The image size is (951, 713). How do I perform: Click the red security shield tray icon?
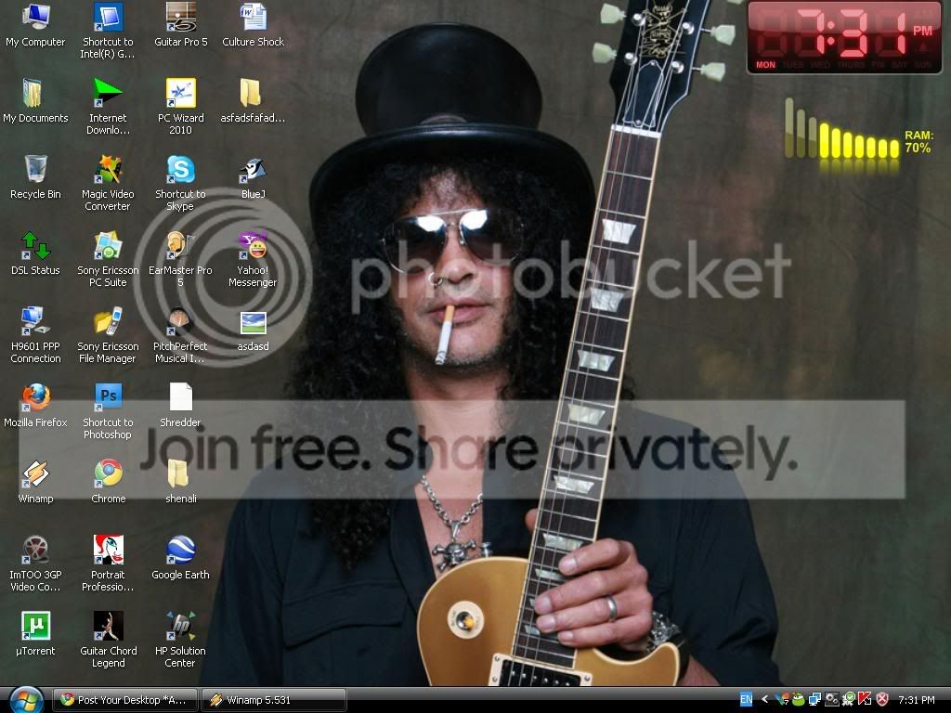click(x=882, y=700)
